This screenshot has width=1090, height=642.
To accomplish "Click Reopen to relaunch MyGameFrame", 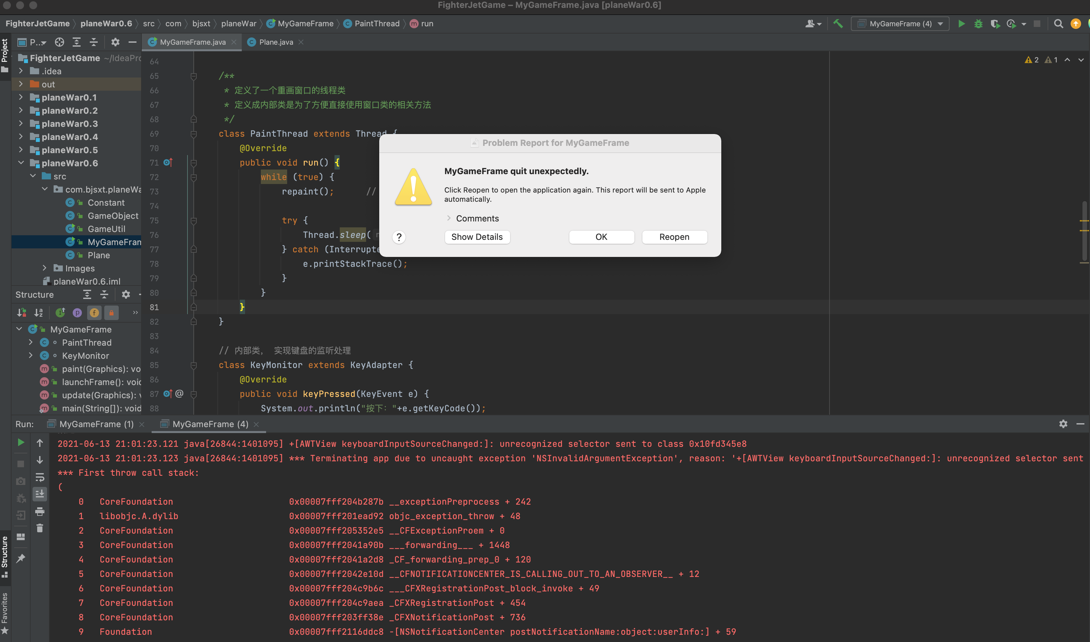I will [674, 237].
